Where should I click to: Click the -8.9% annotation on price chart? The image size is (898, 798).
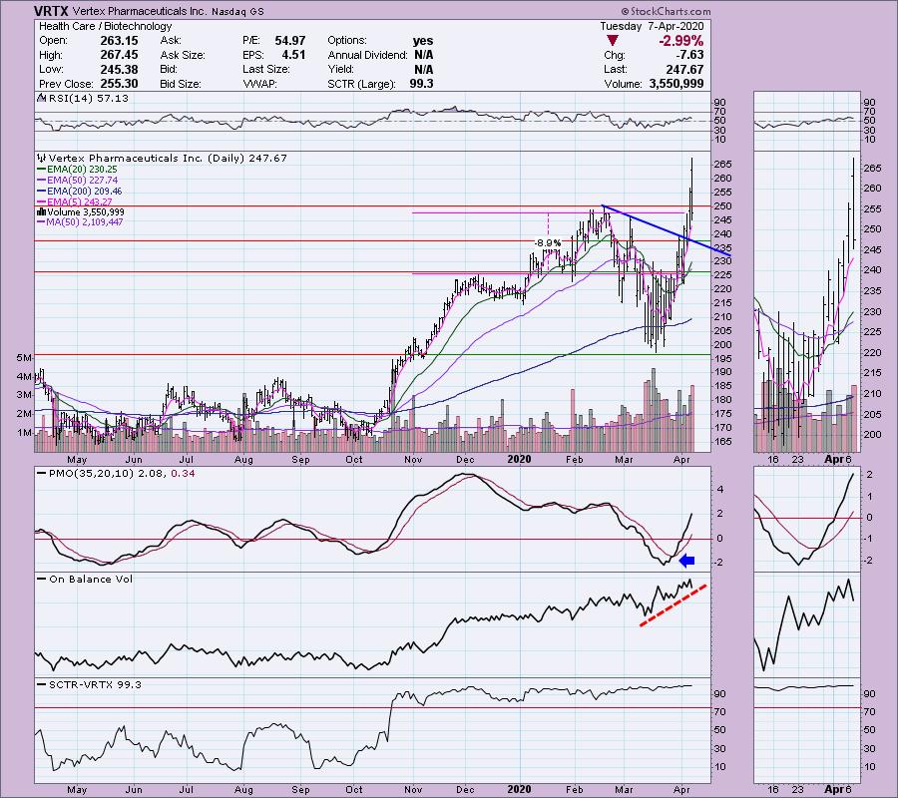(548, 242)
